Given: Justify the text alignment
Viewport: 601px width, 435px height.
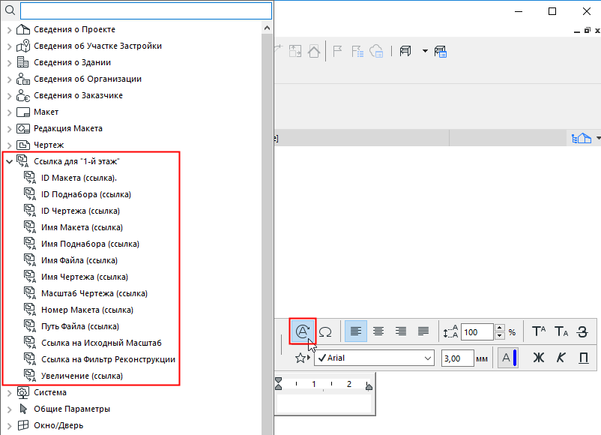Looking at the screenshot, I should pyautogui.click(x=423, y=331).
